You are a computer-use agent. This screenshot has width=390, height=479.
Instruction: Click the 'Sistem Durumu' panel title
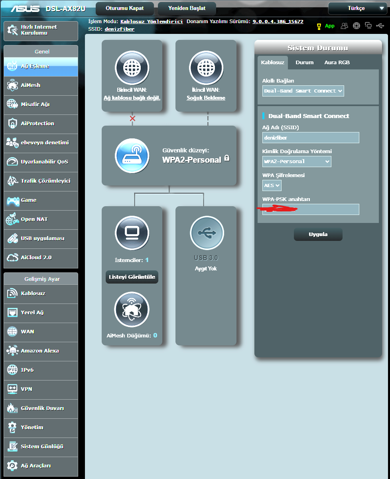[318, 48]
